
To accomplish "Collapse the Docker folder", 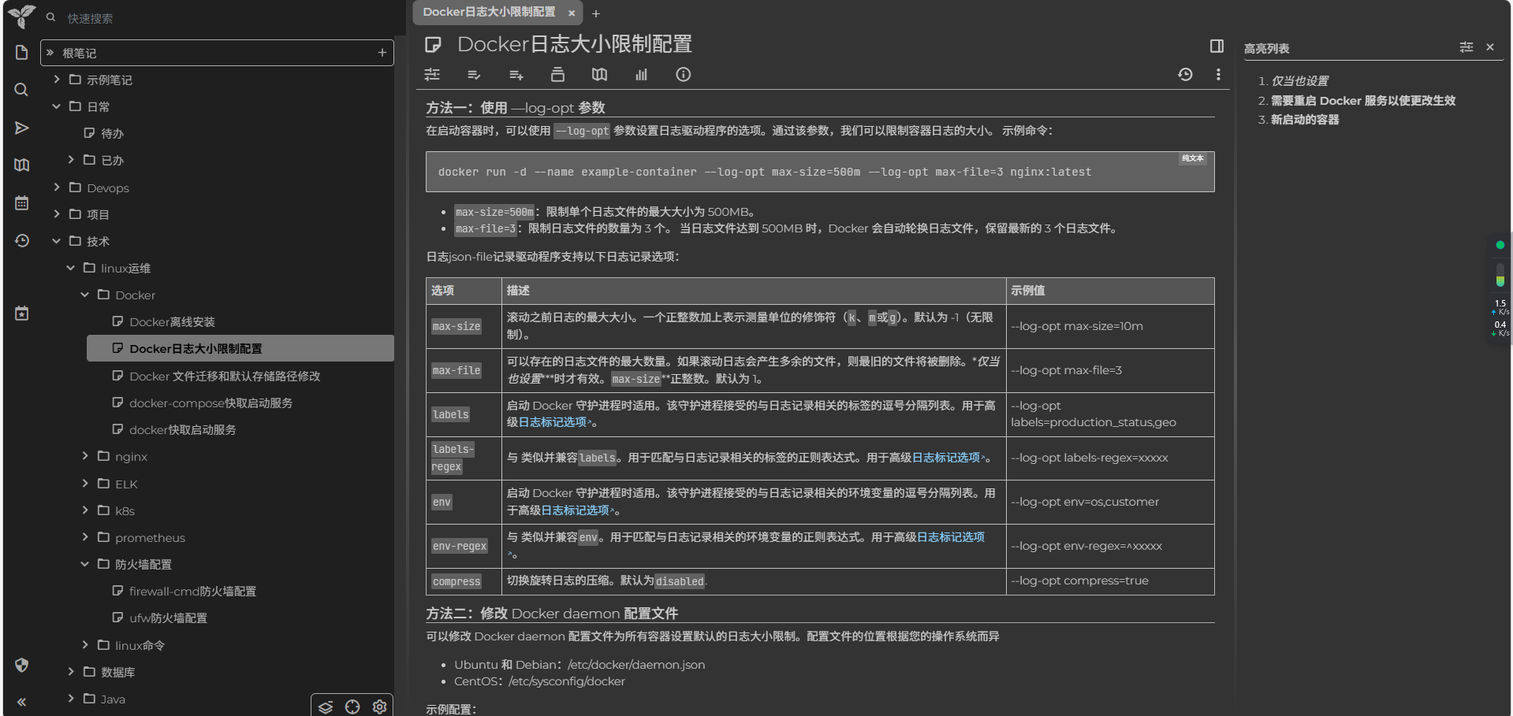I will 85,295.
